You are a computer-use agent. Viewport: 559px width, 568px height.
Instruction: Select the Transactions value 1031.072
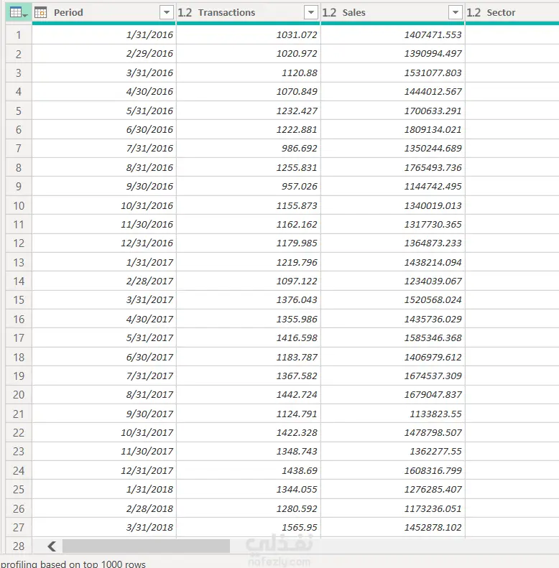249,35
